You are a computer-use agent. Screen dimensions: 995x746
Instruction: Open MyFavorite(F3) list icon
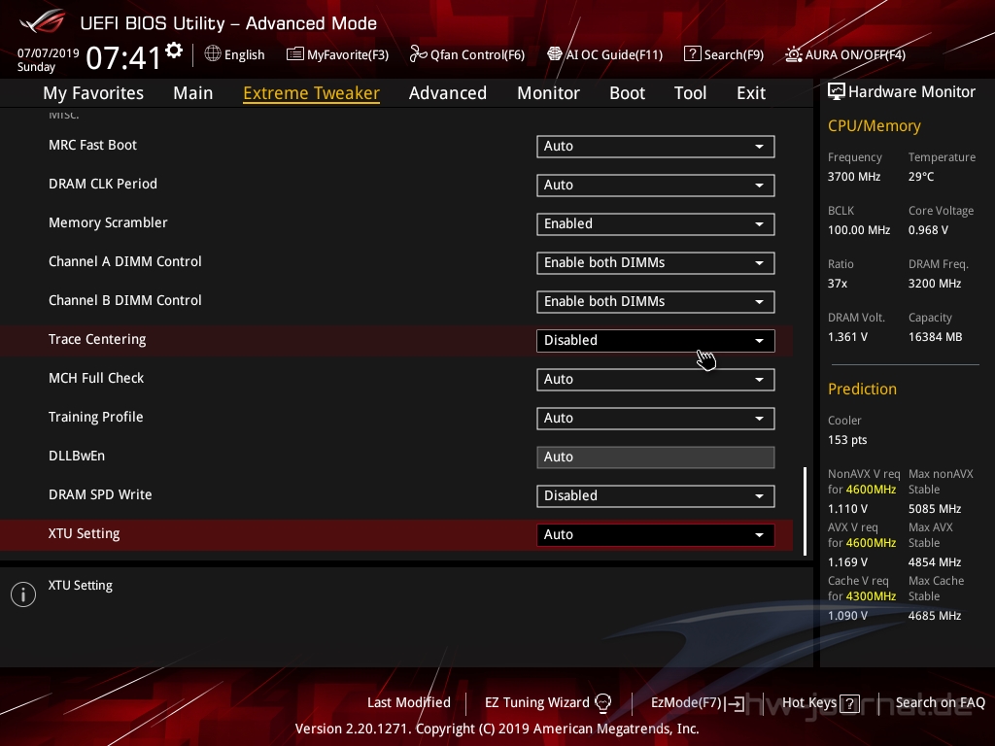(295, 54)
